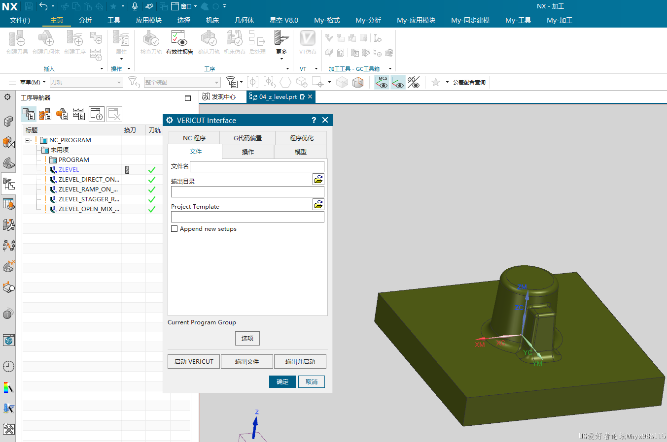Open the 菜单(M) menu dropdown
667x442 pixels.
tap(33, 82)
